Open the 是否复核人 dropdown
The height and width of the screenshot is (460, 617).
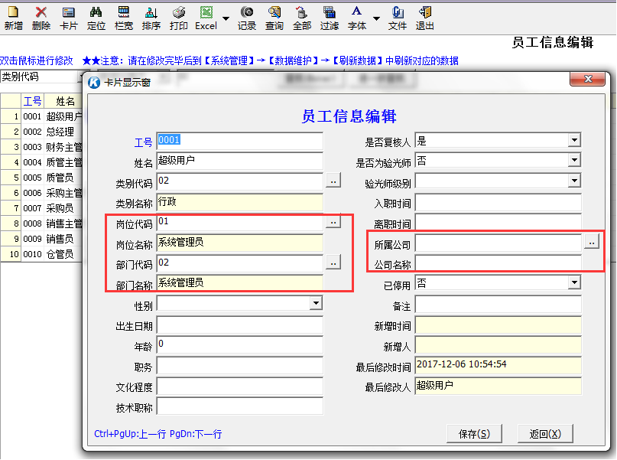pos(575,141)
